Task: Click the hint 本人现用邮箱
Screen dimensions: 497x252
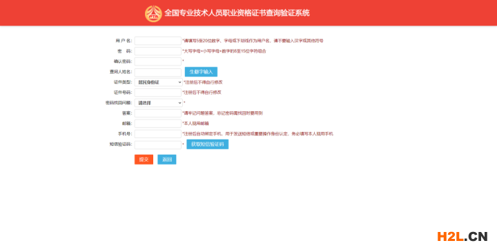Action: pos(195,124)
